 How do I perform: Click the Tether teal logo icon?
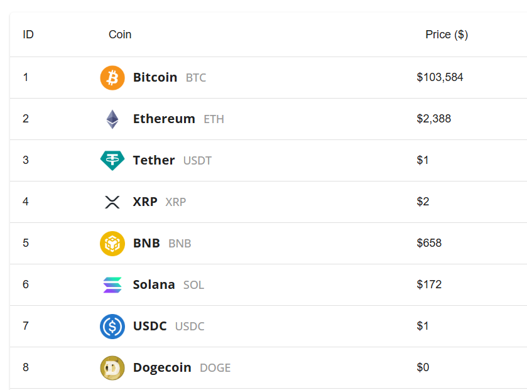pyautogui.click(x=112, y=160)
